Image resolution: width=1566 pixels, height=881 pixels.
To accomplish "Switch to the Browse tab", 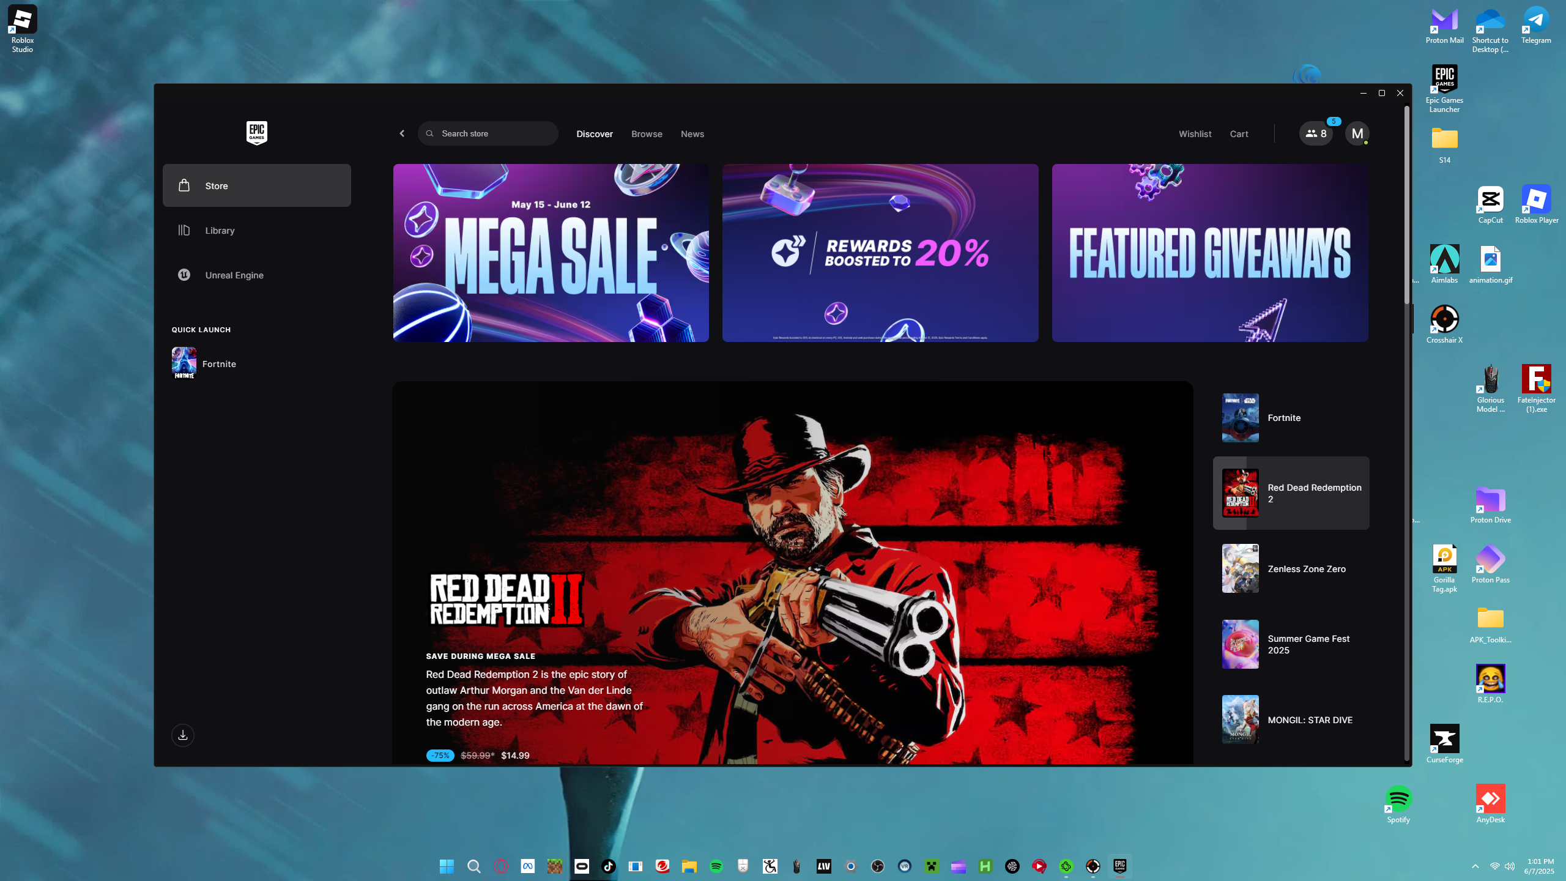I will click(647, 134).
